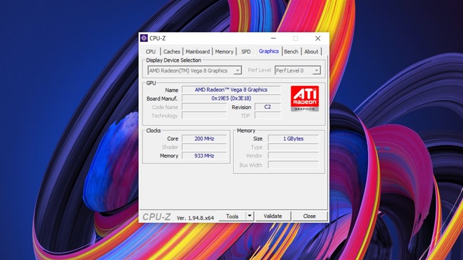Click the CPU-Z app icon in title bar
This screenshot has height=260, width=463.
click(x=144, y=38)
